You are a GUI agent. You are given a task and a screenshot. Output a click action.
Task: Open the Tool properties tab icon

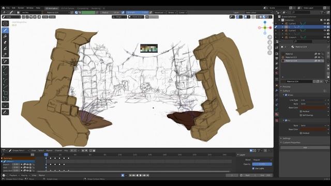277,48
